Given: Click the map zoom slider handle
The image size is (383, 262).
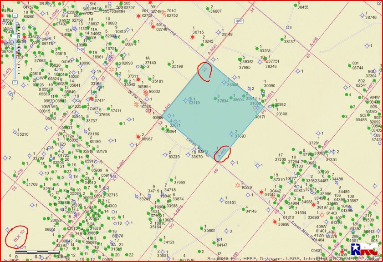Looking at the screenshot, I should 15,36.
